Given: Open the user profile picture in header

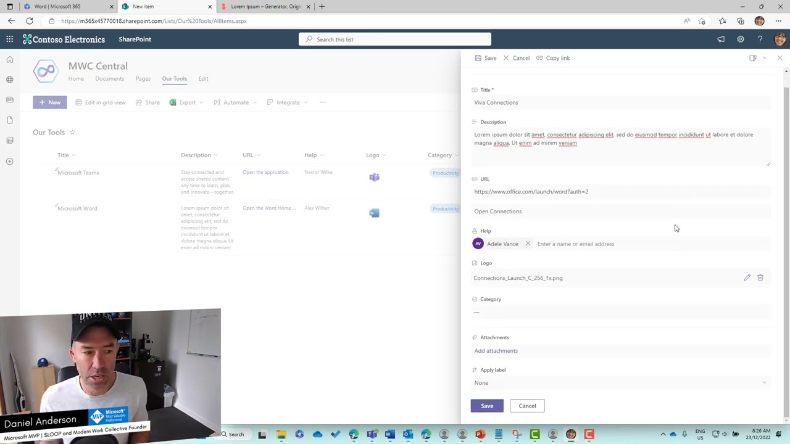Looking at the screenshot, I should tap(780, 39).
